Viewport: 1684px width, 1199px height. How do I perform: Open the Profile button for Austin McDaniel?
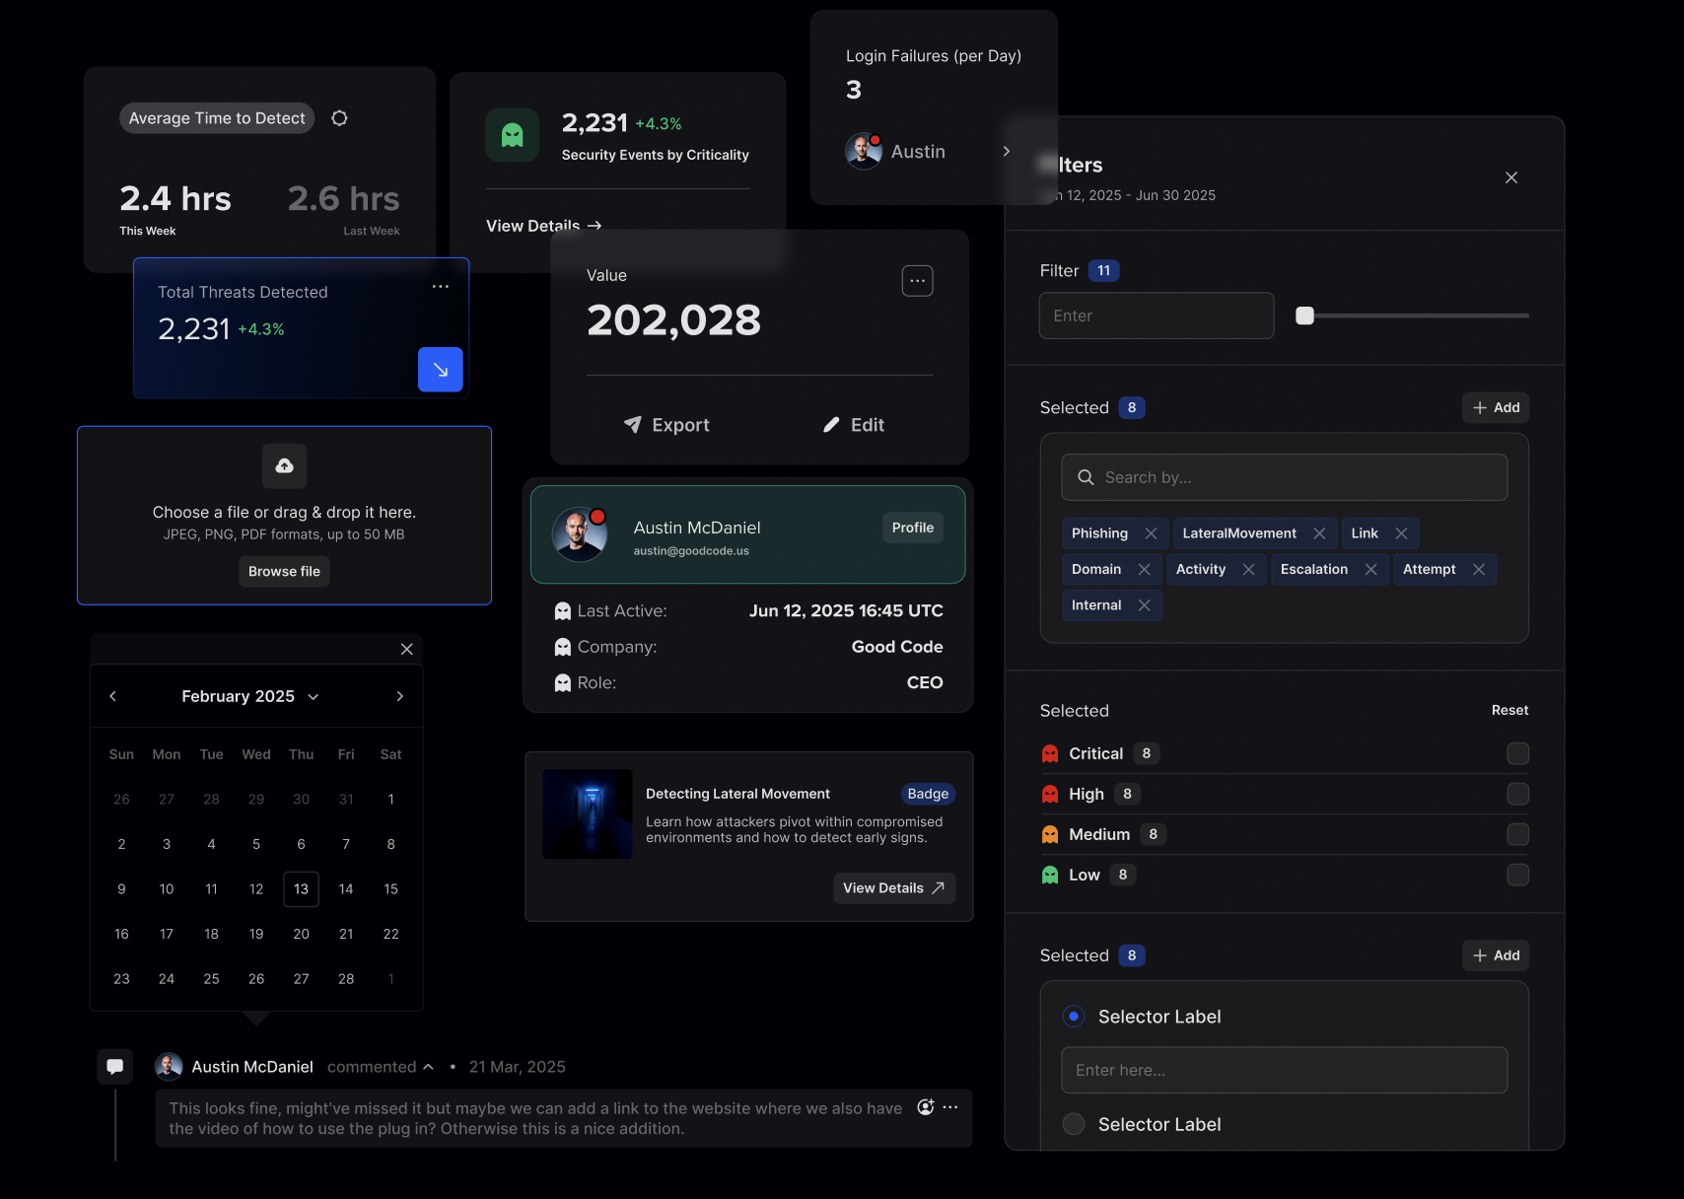point(912,528)
